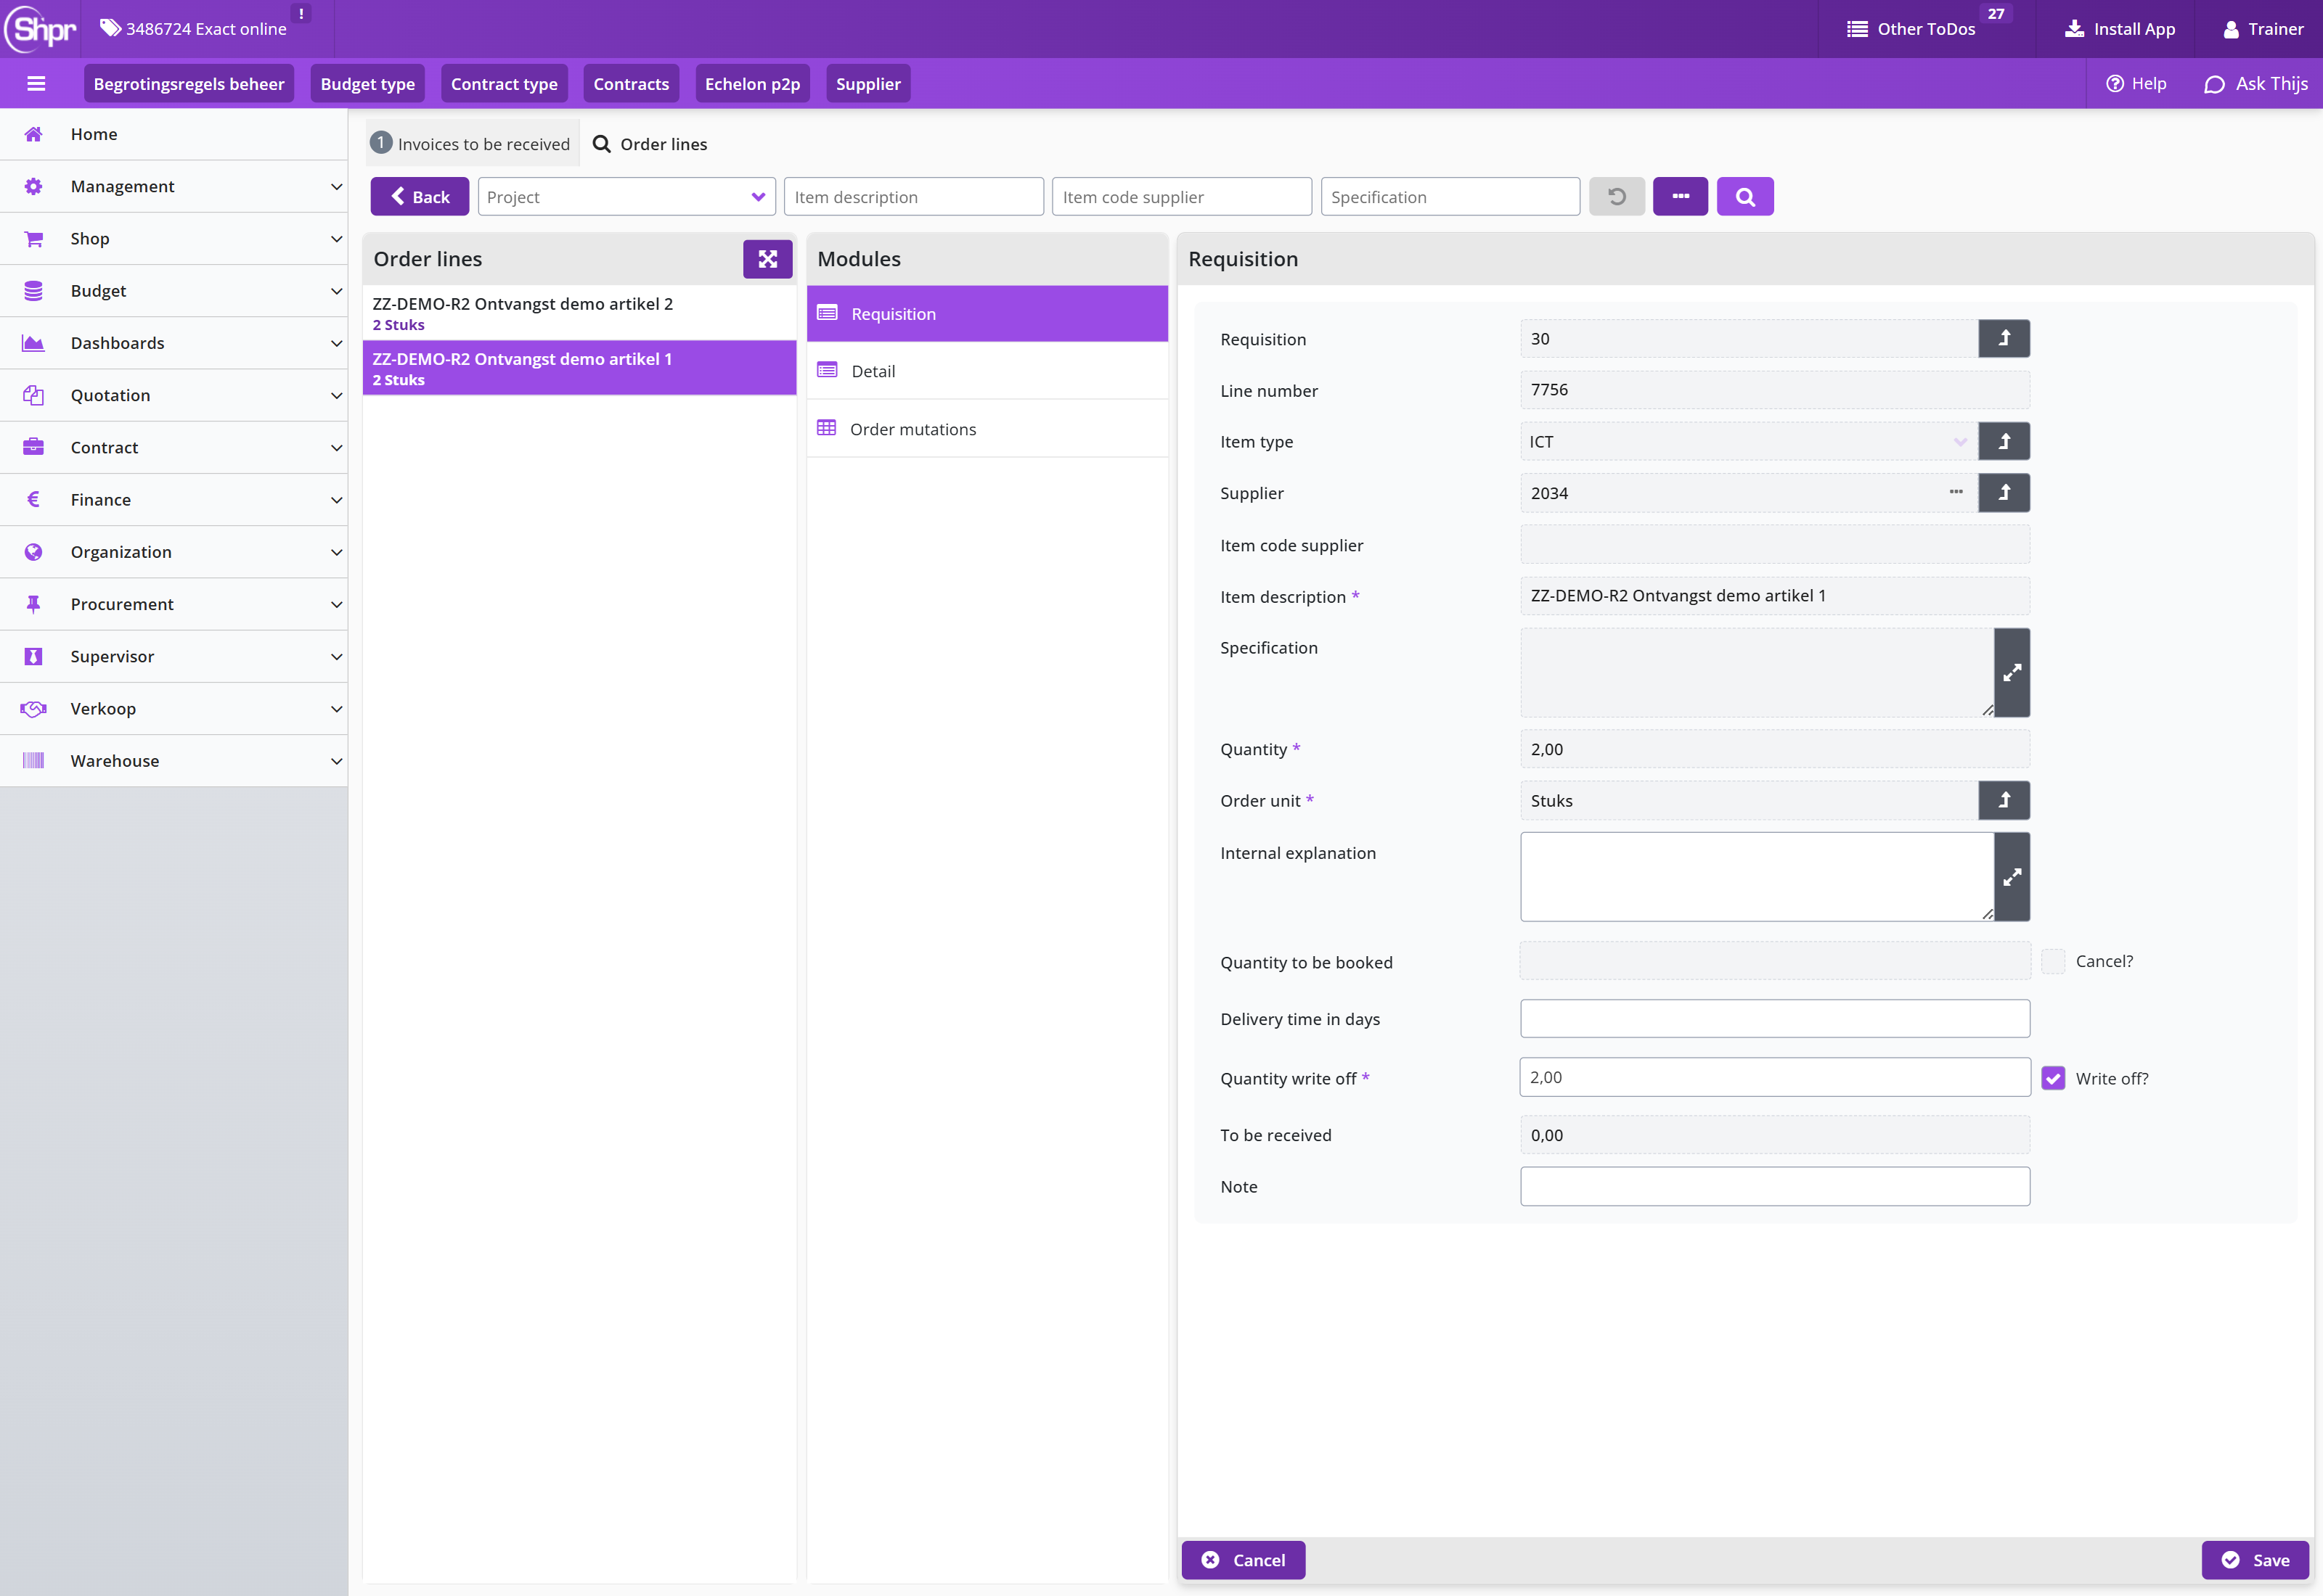
Task: Toggle the Cancel? checkbox
Action: coord(2053,962)
